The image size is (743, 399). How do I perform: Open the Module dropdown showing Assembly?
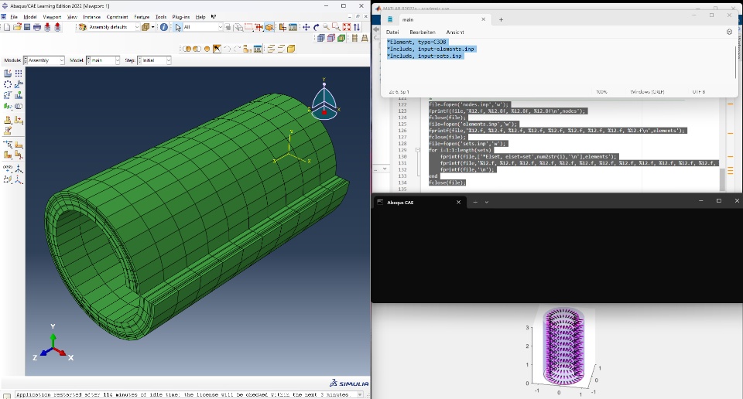44,60
